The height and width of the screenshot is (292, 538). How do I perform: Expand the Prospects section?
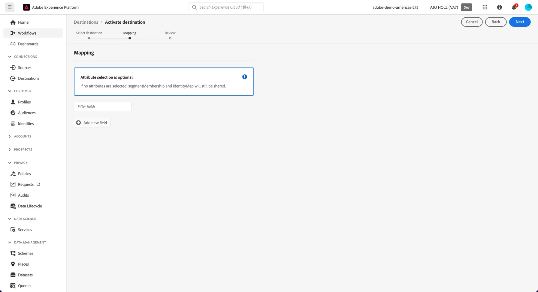[x=10, y=150]
